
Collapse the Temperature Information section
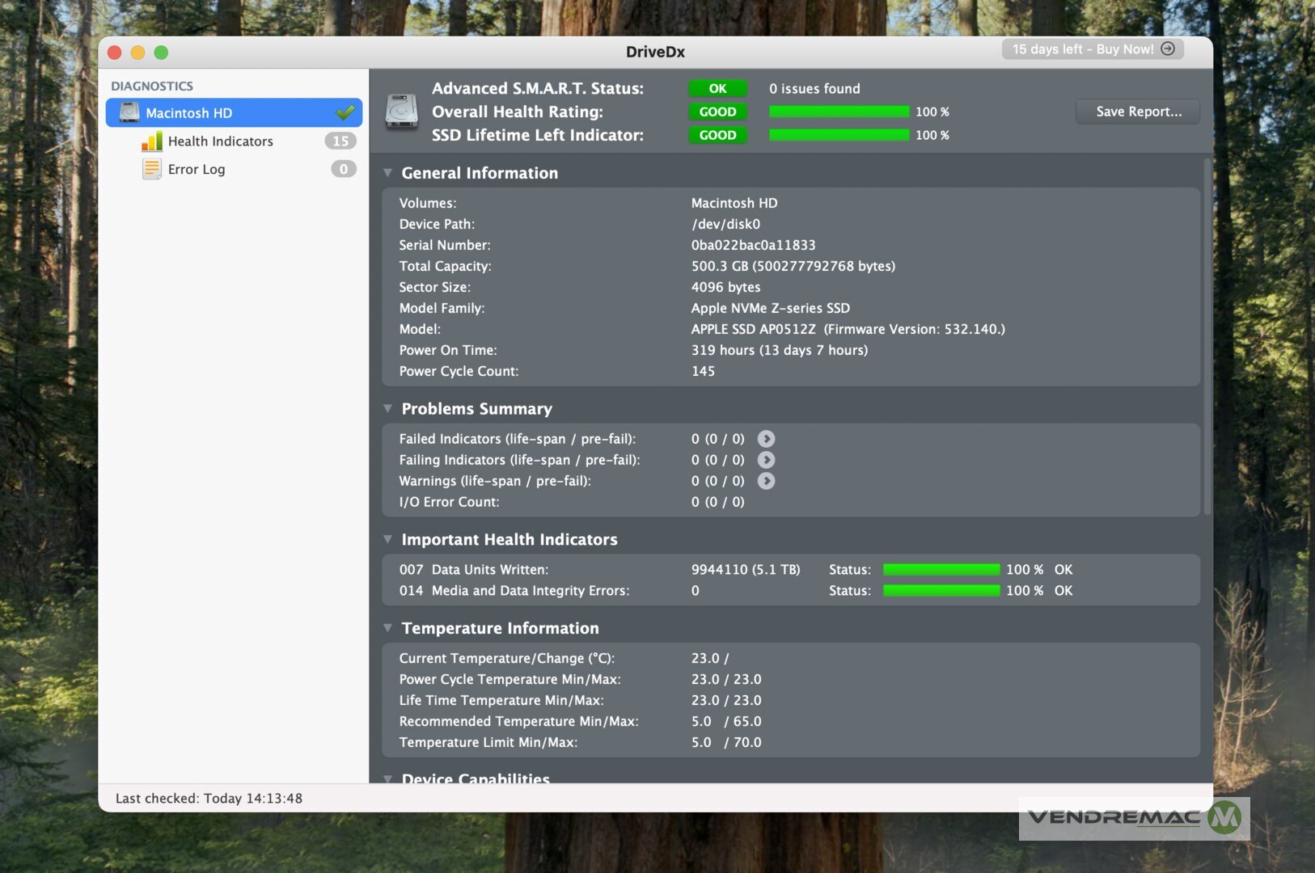(x=388, y=628)
